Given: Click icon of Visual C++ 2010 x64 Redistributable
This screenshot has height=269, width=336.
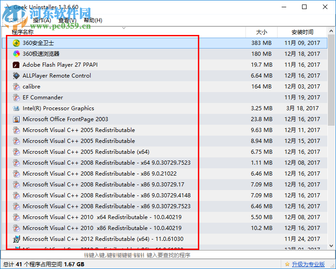Looking at the screenshot, I should [16, 217].
